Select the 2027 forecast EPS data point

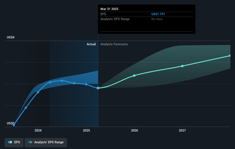click(182, 66)
